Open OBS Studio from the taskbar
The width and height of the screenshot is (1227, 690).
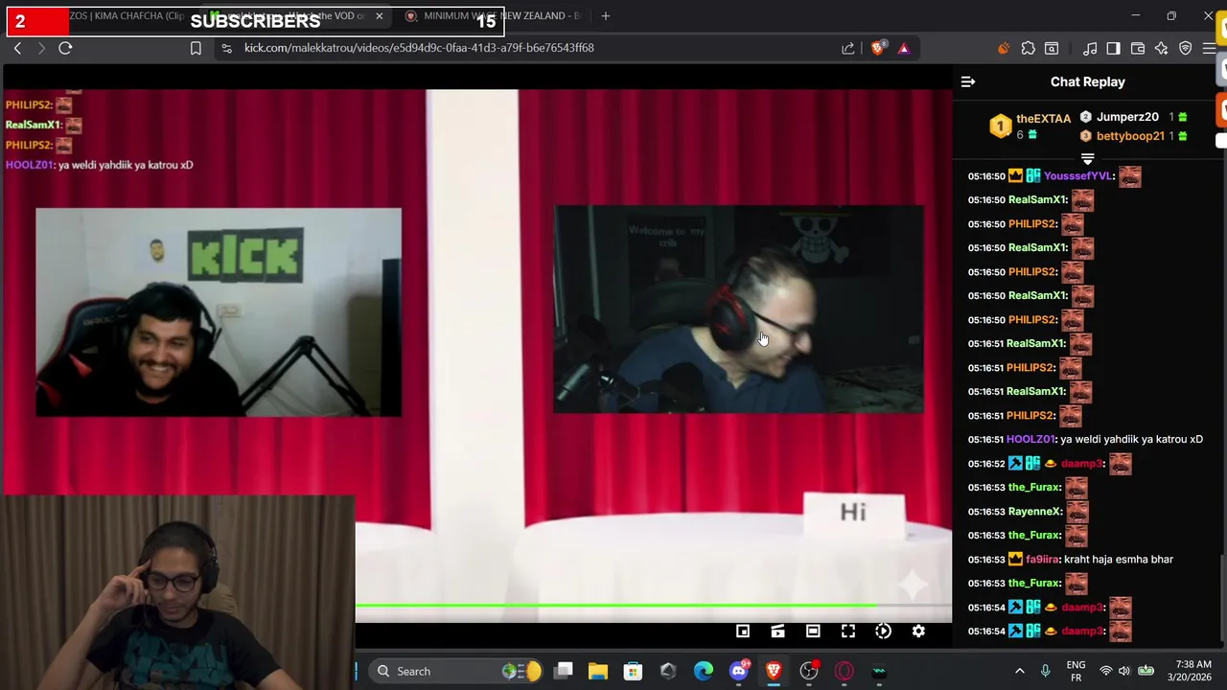(809, 672)
